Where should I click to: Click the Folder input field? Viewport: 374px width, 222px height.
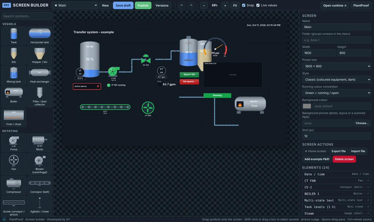pos(337,40)
